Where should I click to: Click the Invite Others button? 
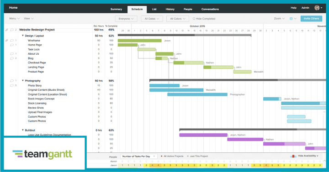(x=311, y=18)
